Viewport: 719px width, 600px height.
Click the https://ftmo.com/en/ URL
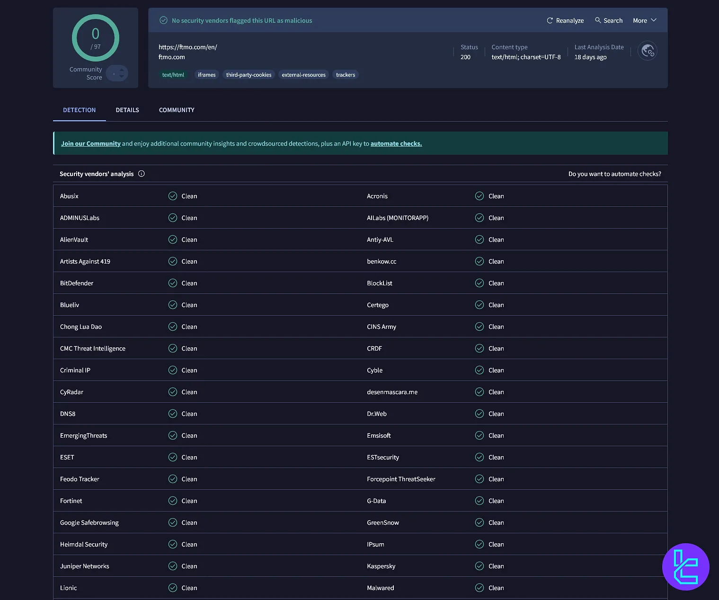click(x=187, y=47)
